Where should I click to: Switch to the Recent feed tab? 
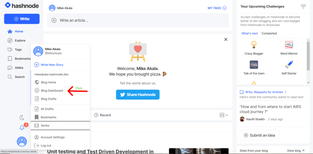[102, 115]
